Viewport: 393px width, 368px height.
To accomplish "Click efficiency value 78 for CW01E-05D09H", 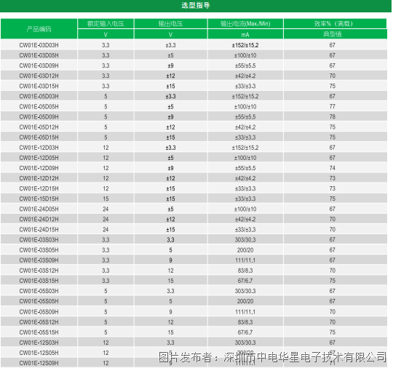I will 333,117.
